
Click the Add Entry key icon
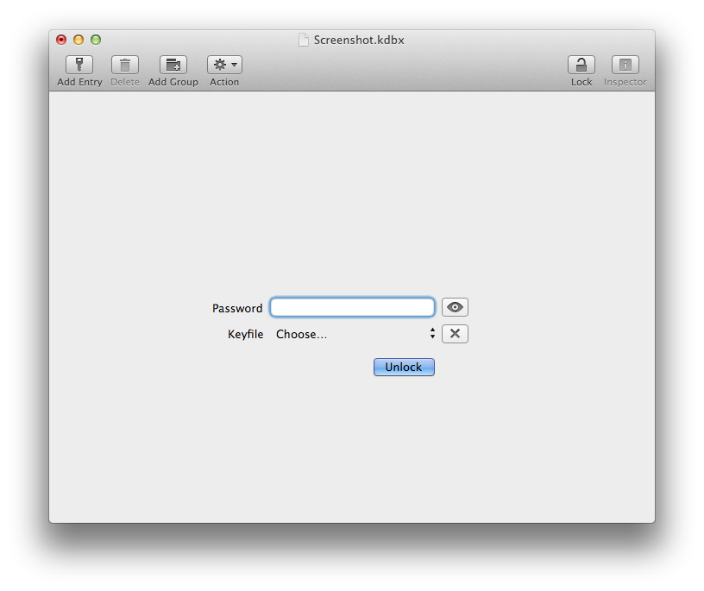click(x=79, y=65)
